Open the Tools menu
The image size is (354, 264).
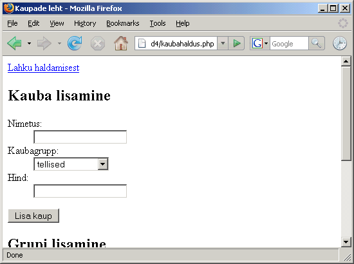158,23
